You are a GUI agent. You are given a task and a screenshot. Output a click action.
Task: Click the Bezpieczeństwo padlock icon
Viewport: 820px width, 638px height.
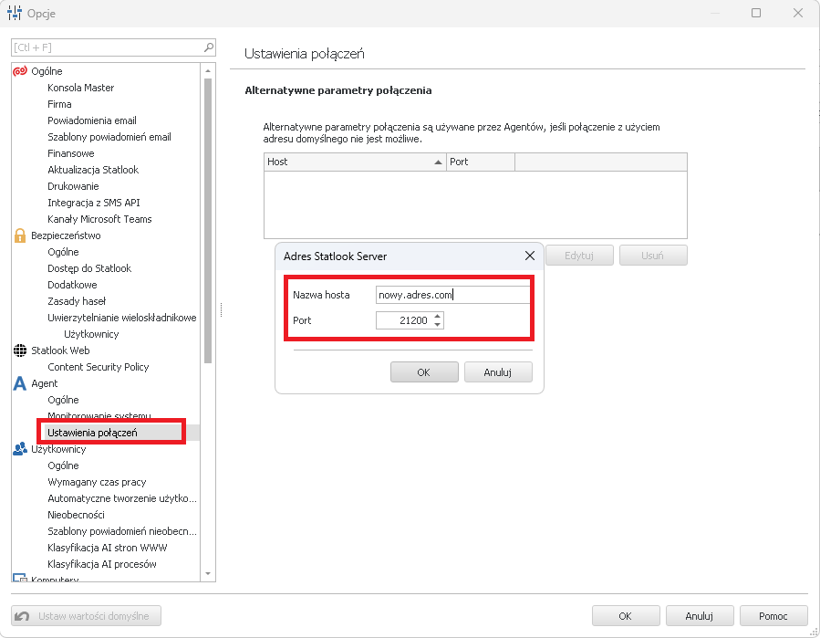pos(20,235)
